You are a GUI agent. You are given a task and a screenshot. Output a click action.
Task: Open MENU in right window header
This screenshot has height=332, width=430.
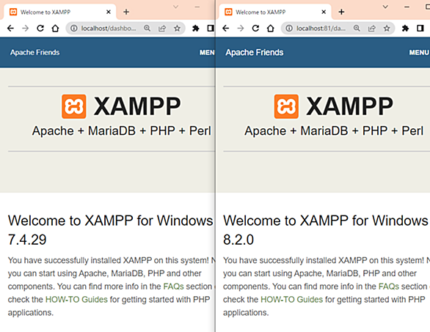419,52
